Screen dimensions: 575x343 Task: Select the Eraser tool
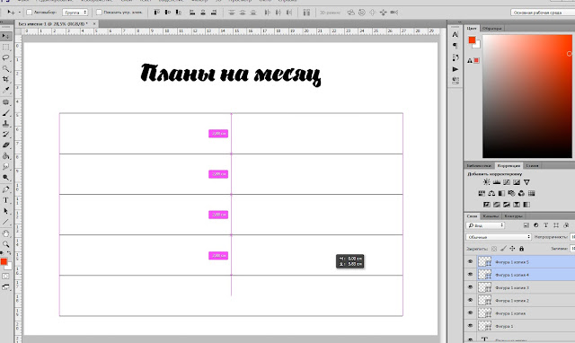click(x=6, y=145)
